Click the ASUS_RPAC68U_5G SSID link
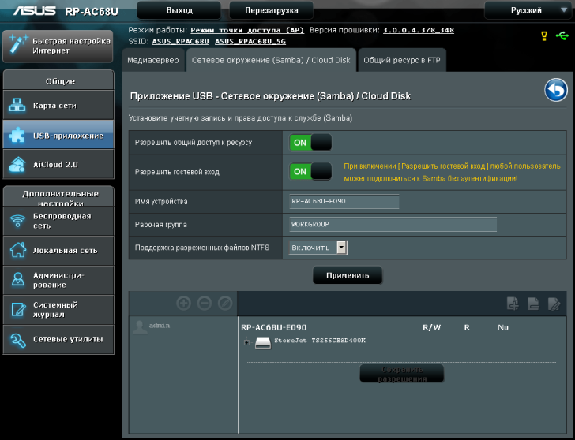 tap(250, 42)
